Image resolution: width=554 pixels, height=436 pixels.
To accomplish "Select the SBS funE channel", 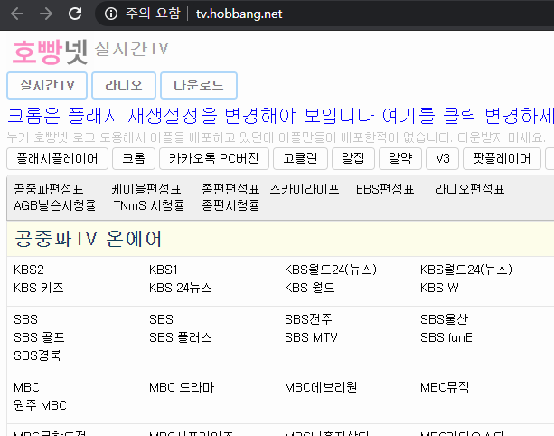I will coord(446,337).
